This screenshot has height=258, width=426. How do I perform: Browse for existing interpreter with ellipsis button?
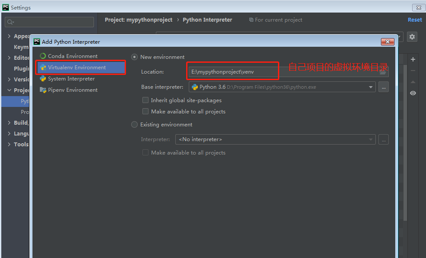click(383, 139)
